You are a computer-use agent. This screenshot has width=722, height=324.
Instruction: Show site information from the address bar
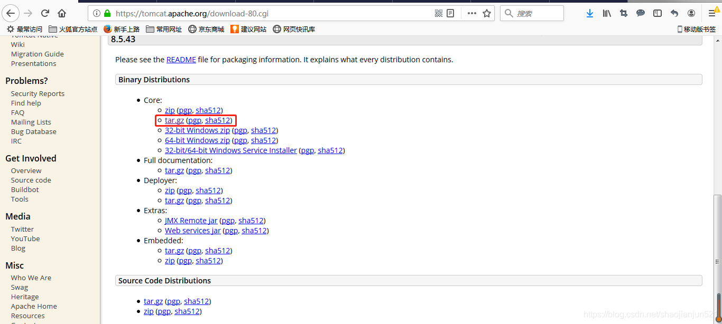pos(96,13)
